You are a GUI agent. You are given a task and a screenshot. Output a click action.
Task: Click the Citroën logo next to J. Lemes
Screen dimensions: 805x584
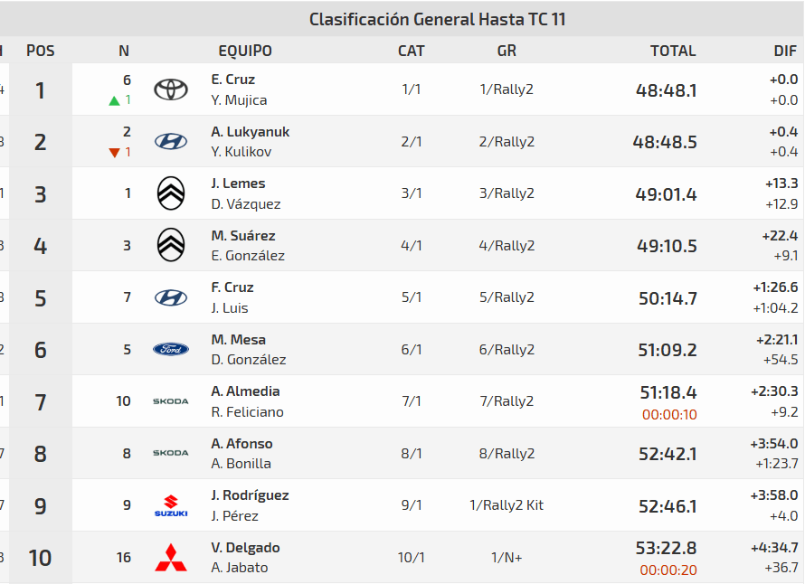(171, 193)
